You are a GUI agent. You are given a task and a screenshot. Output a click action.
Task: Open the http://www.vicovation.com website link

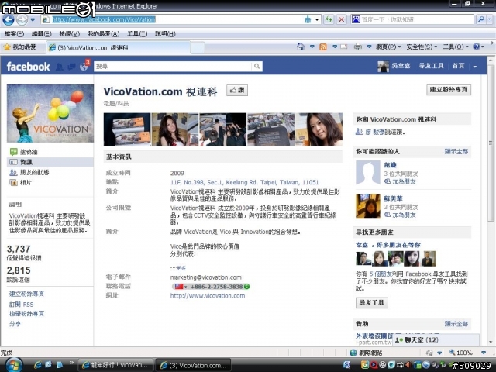click(x=208, y=296)
